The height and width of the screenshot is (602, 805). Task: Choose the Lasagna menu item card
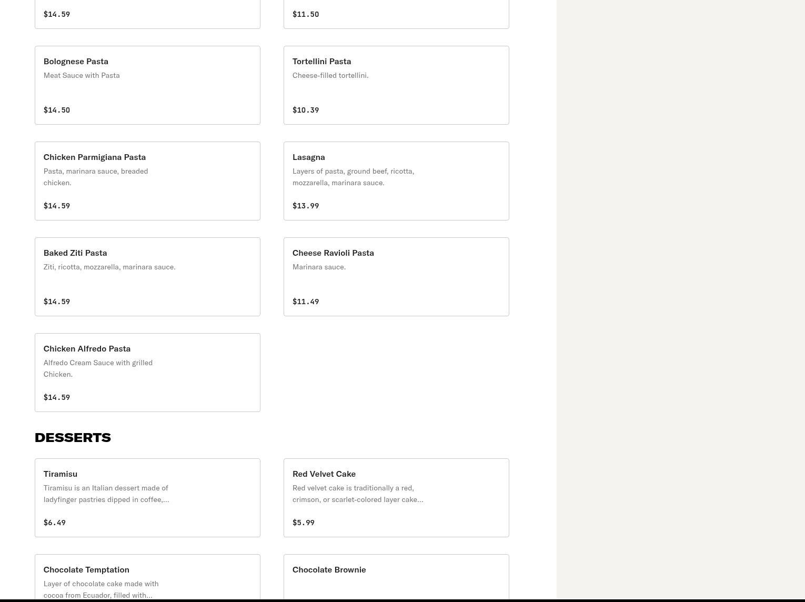[x=396, y=181]
